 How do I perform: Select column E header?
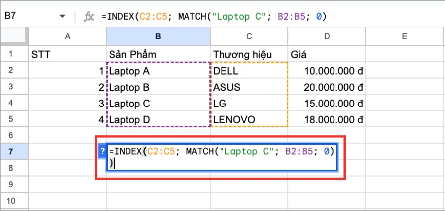point(404,36)
